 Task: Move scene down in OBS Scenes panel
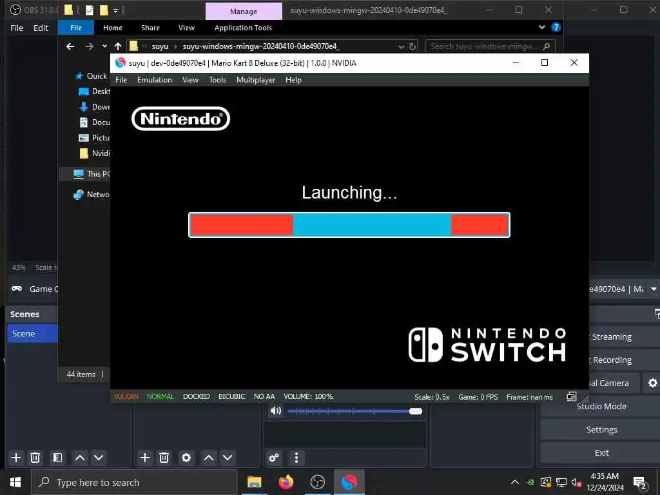point(99,458)
